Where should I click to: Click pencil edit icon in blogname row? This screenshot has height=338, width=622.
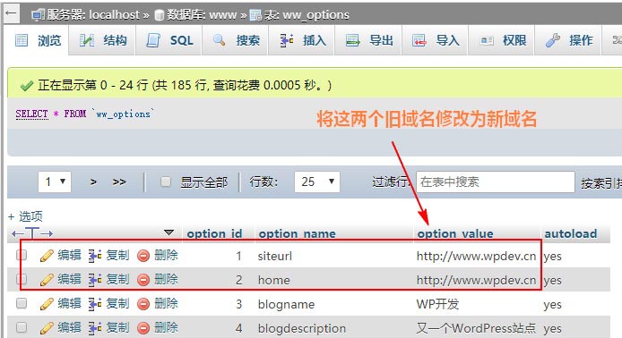pyautogui.click(x=47, y=304)
